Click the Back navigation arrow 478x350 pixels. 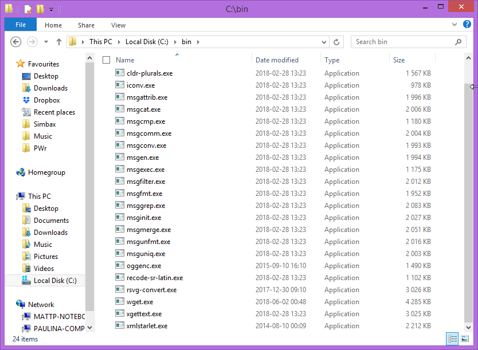[x=15, y=41]
